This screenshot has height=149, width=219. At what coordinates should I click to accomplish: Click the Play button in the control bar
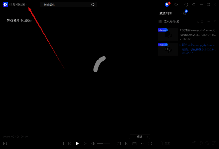(x=77, y=144)
